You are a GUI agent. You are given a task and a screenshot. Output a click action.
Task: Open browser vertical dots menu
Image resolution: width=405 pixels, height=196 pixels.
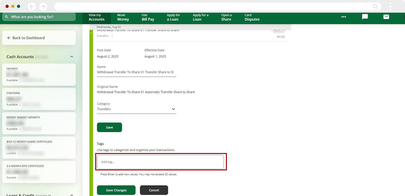390,7
